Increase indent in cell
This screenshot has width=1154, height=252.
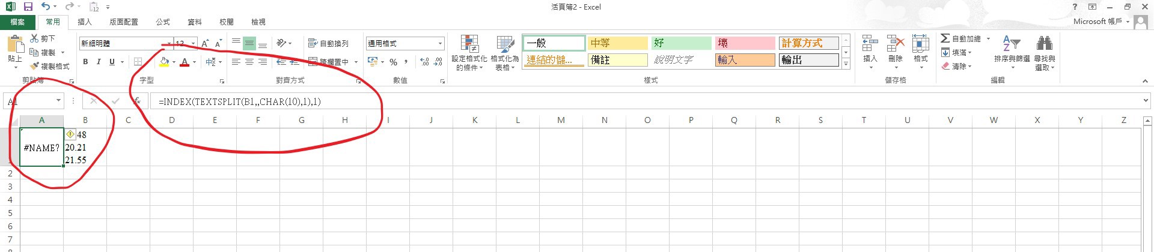295,62
